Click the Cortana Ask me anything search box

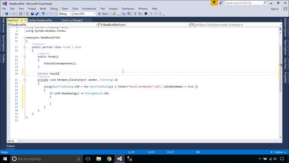pyautogui.click(x=46, y=159)
